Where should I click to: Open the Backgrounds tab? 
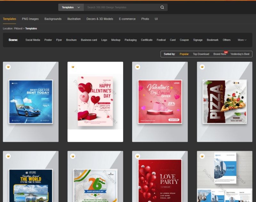tap(53, 19)
